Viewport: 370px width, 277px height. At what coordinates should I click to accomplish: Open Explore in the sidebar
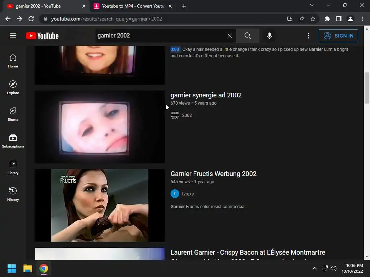click(13, 87)
